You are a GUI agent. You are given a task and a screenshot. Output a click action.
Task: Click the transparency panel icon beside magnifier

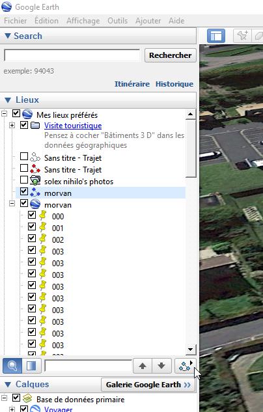[x=31, y=366]
